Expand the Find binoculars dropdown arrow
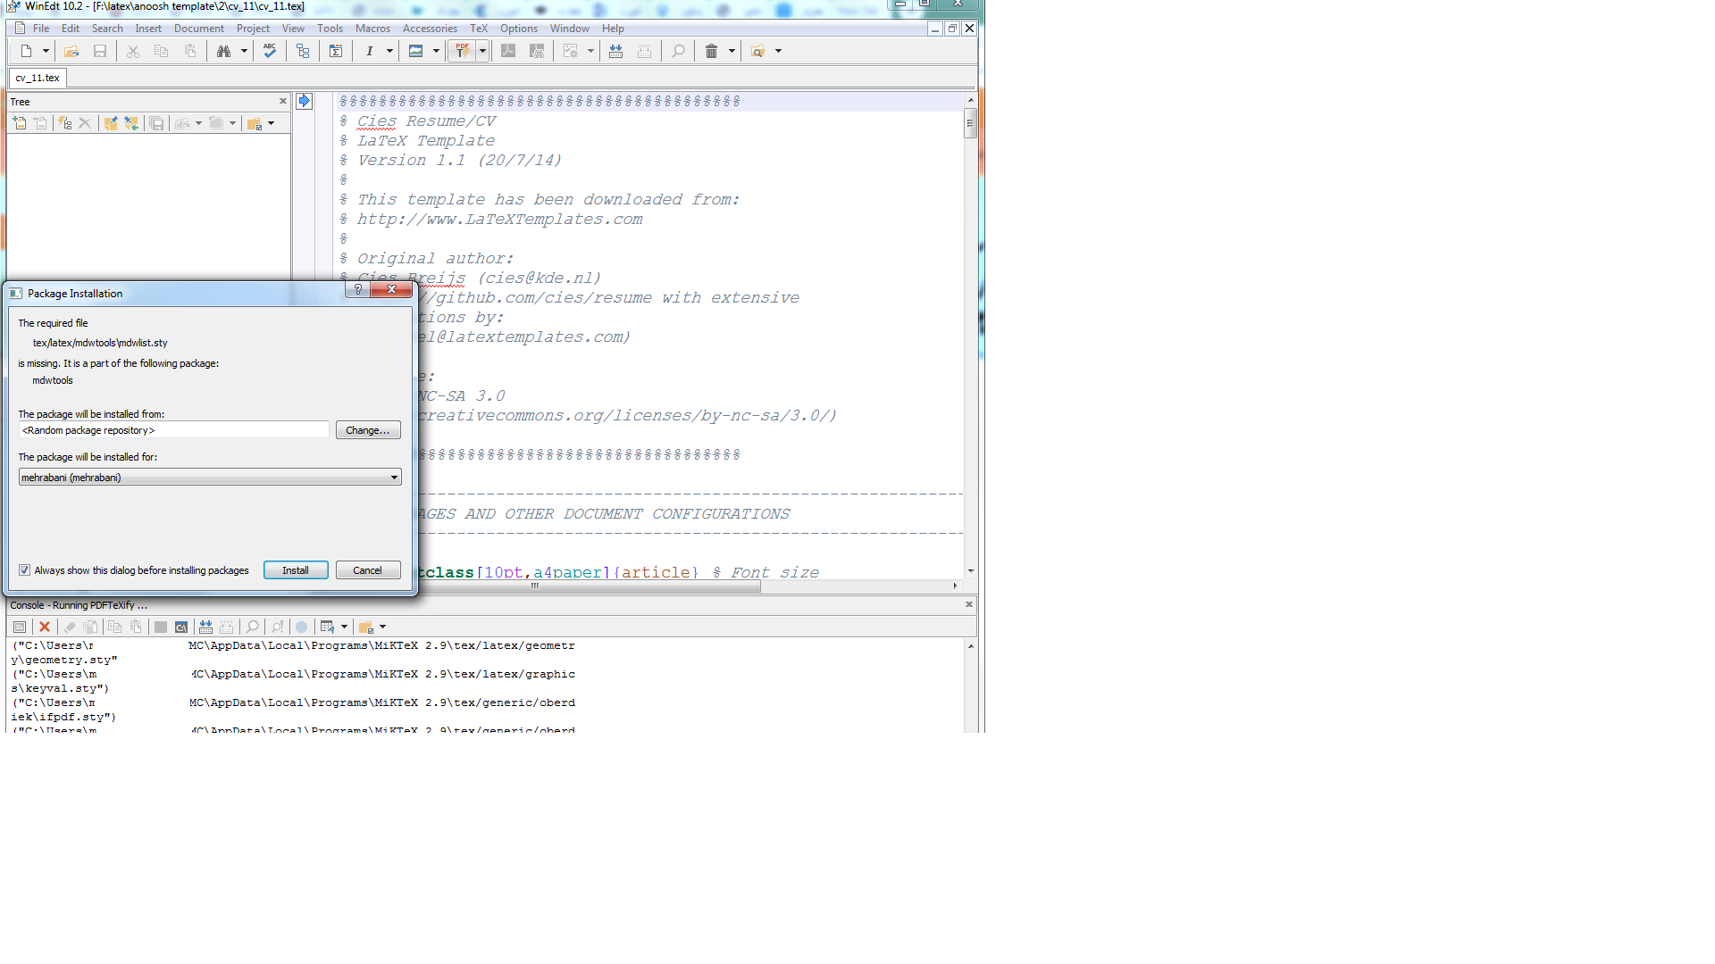The height and width of the screenshot is (964, 1715). [x=244, y=51]
